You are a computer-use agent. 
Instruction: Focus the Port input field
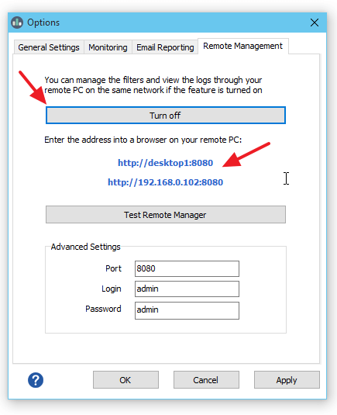[187, 268]
